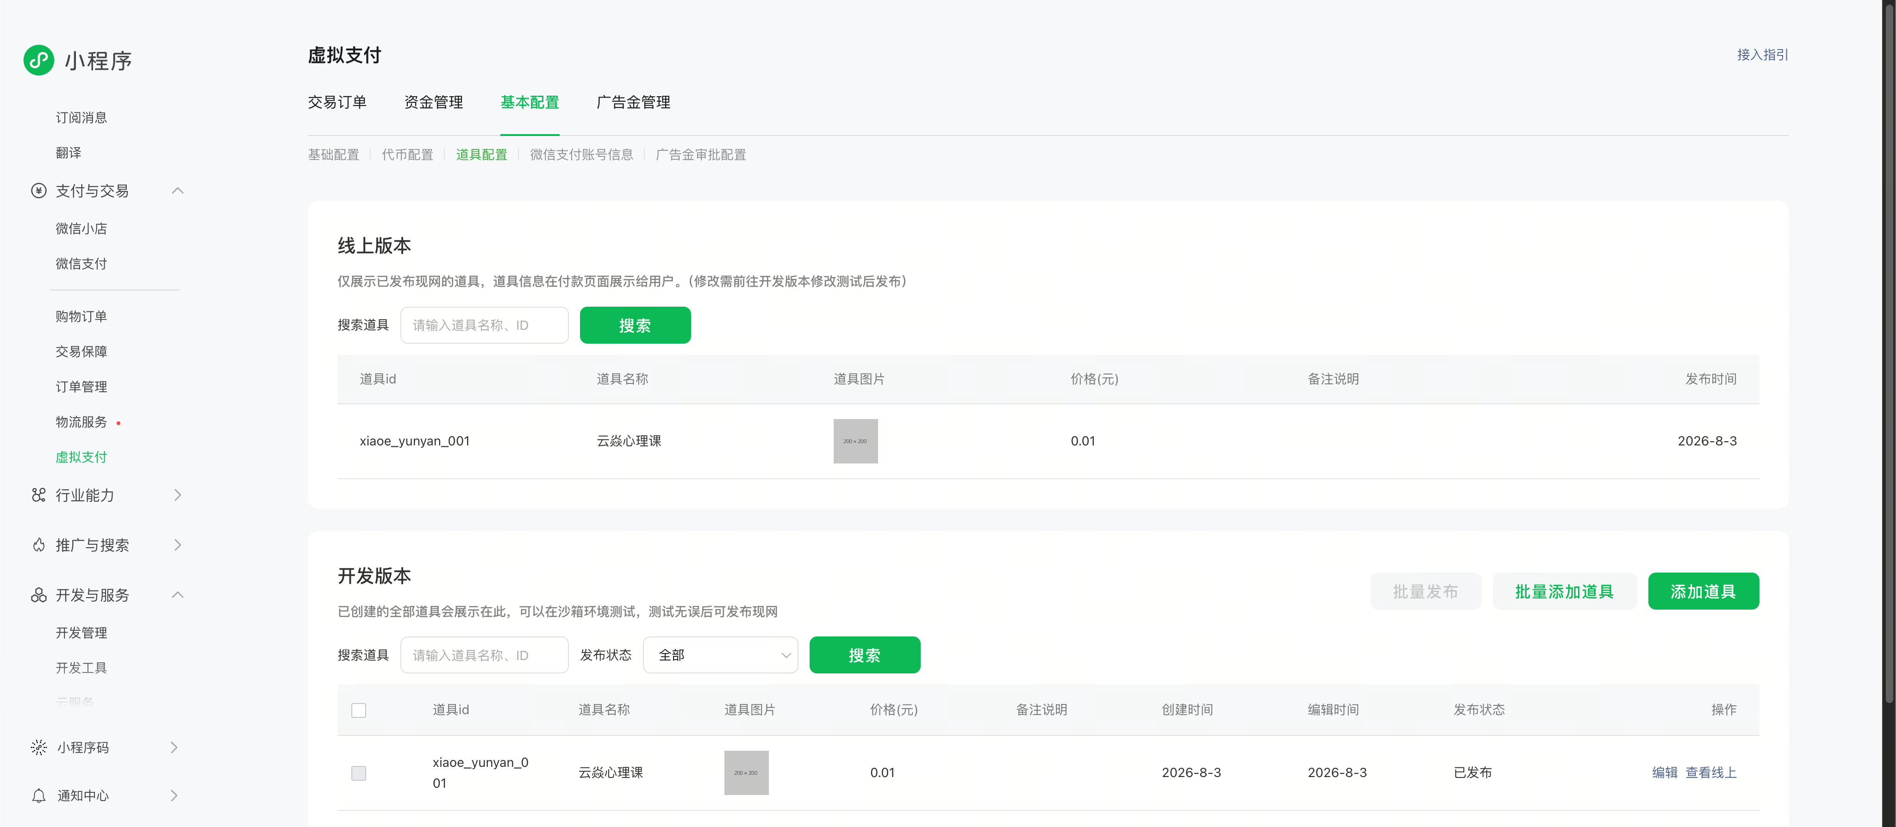Click the 线上版本 发布时间 value 2026-8-3
The width and height of the screenshot is (1896, 827).
(1707, 441)
